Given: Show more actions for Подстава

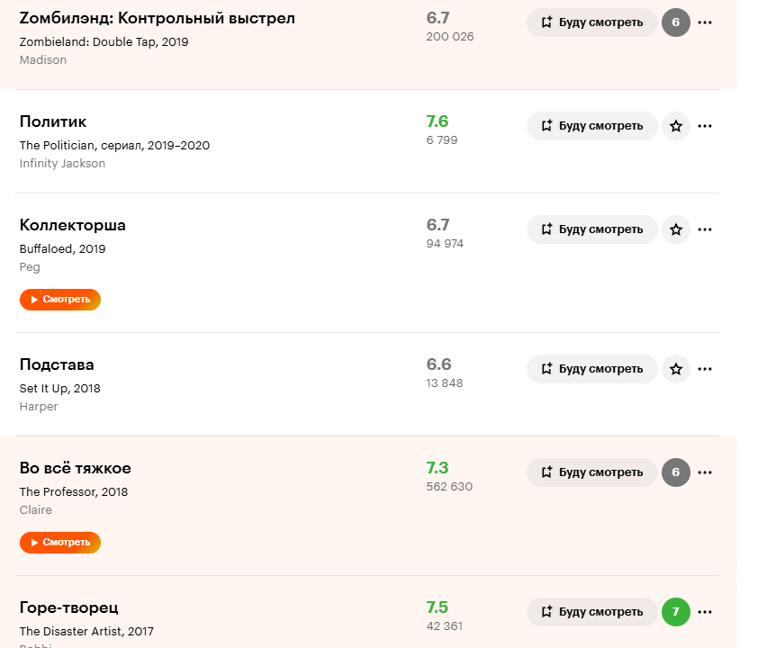Looking at the screenshot, I should click(x=705, y=369).
